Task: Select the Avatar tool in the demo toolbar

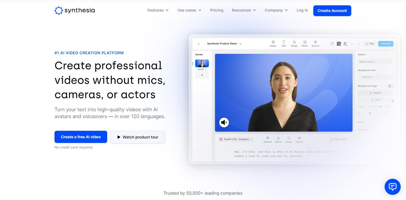Action: [x=273, y=44]
